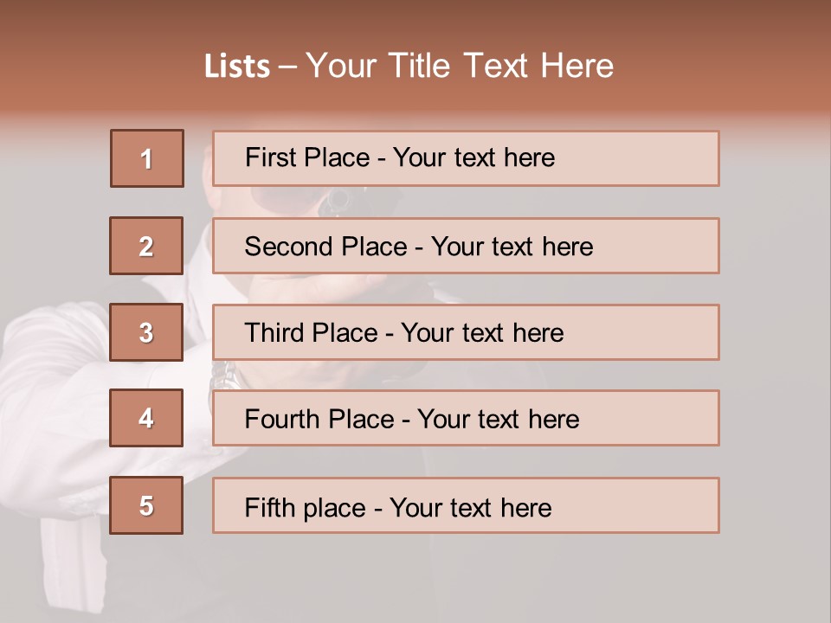Click the empty gray area below the list

point(519,580)
